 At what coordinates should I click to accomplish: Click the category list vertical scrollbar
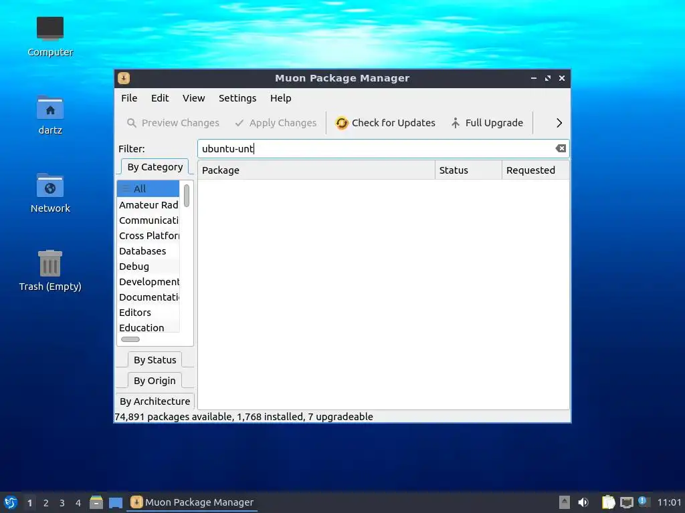[x=187, y=196]
